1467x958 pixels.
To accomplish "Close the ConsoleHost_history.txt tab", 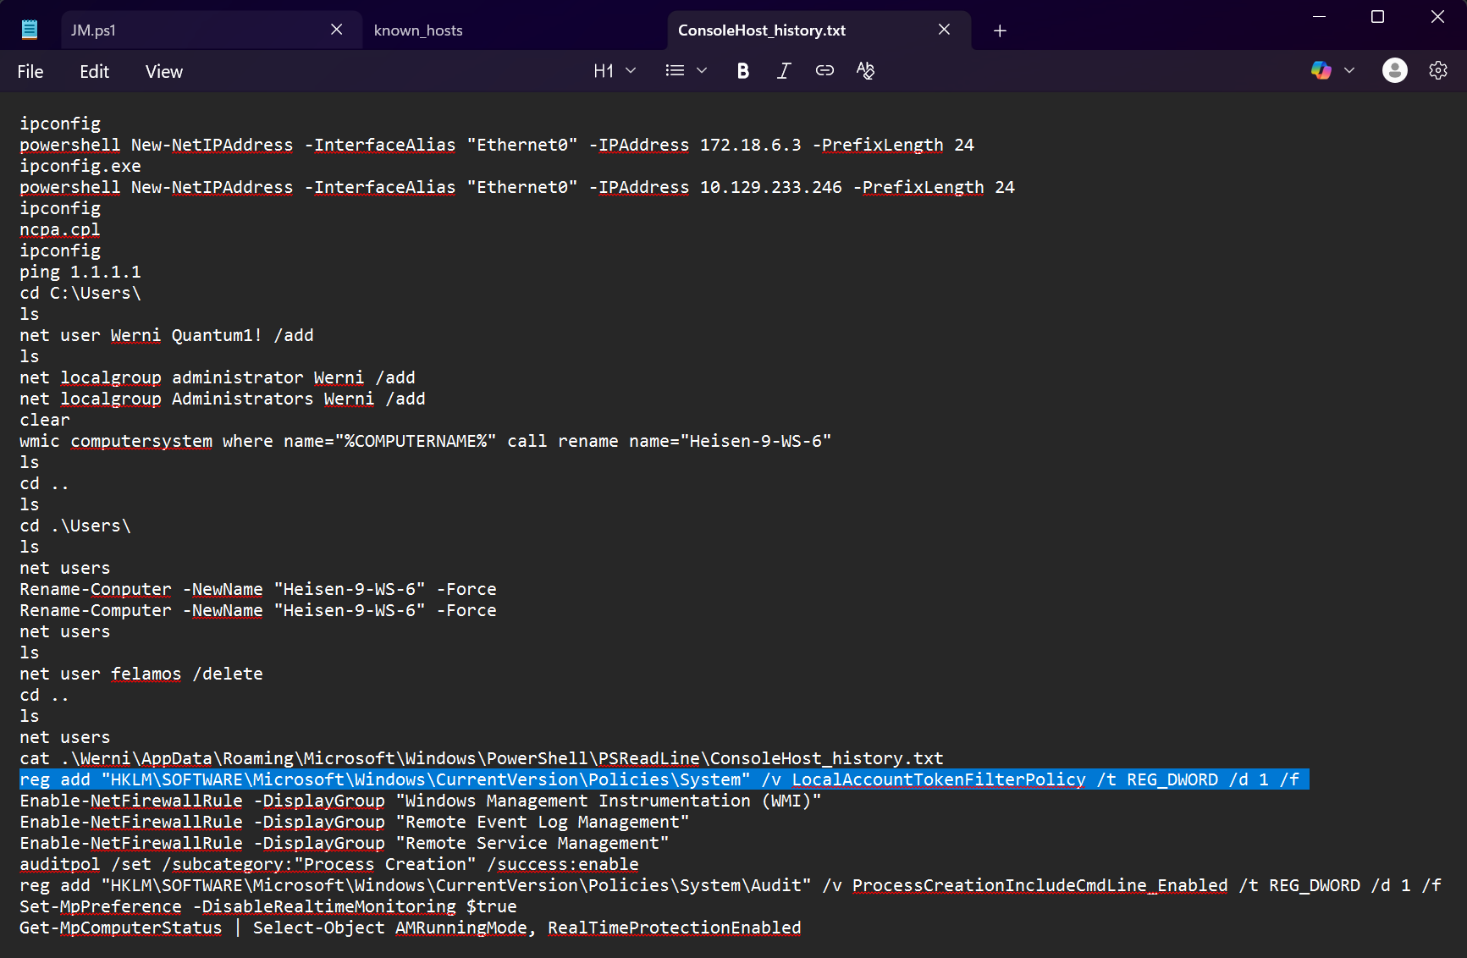I will click(944, 29).
